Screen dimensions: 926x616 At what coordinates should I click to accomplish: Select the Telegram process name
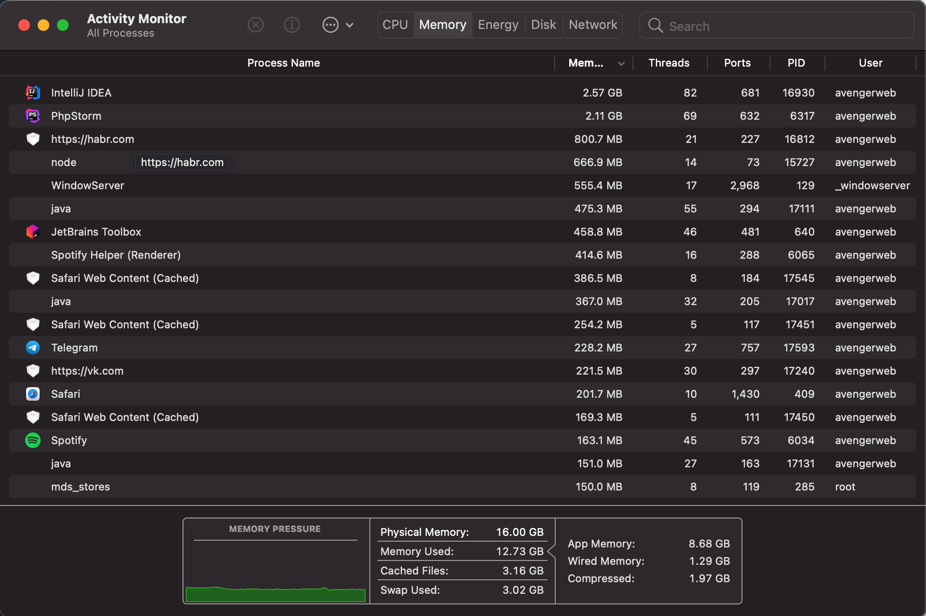74,348
